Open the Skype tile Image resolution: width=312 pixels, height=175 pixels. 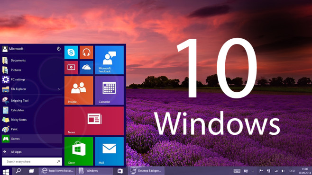(71, 52)
